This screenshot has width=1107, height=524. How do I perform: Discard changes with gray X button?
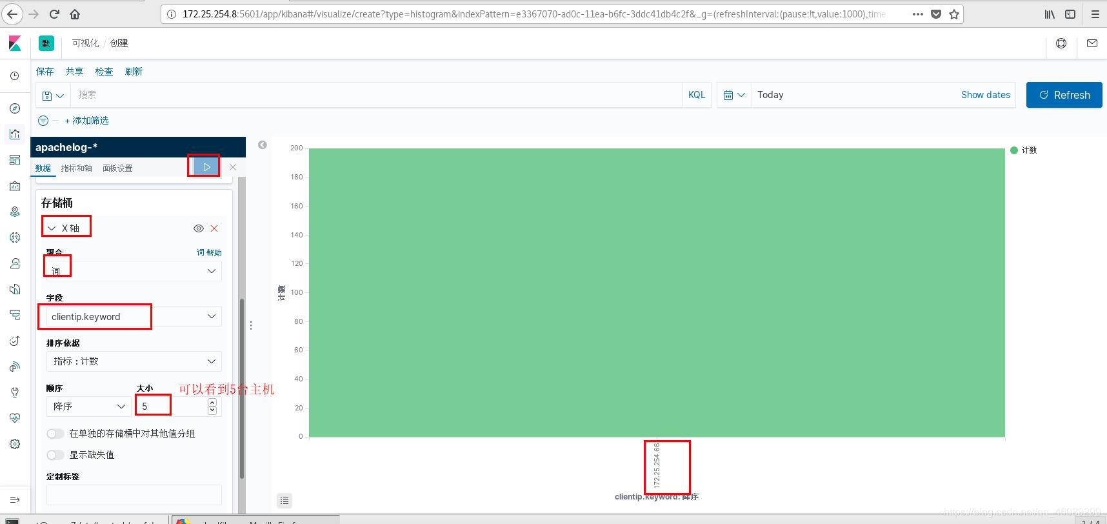tap(233, 167)
